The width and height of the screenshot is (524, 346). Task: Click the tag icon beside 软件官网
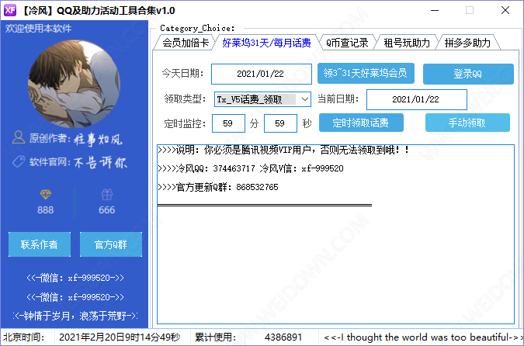[19, 162]
